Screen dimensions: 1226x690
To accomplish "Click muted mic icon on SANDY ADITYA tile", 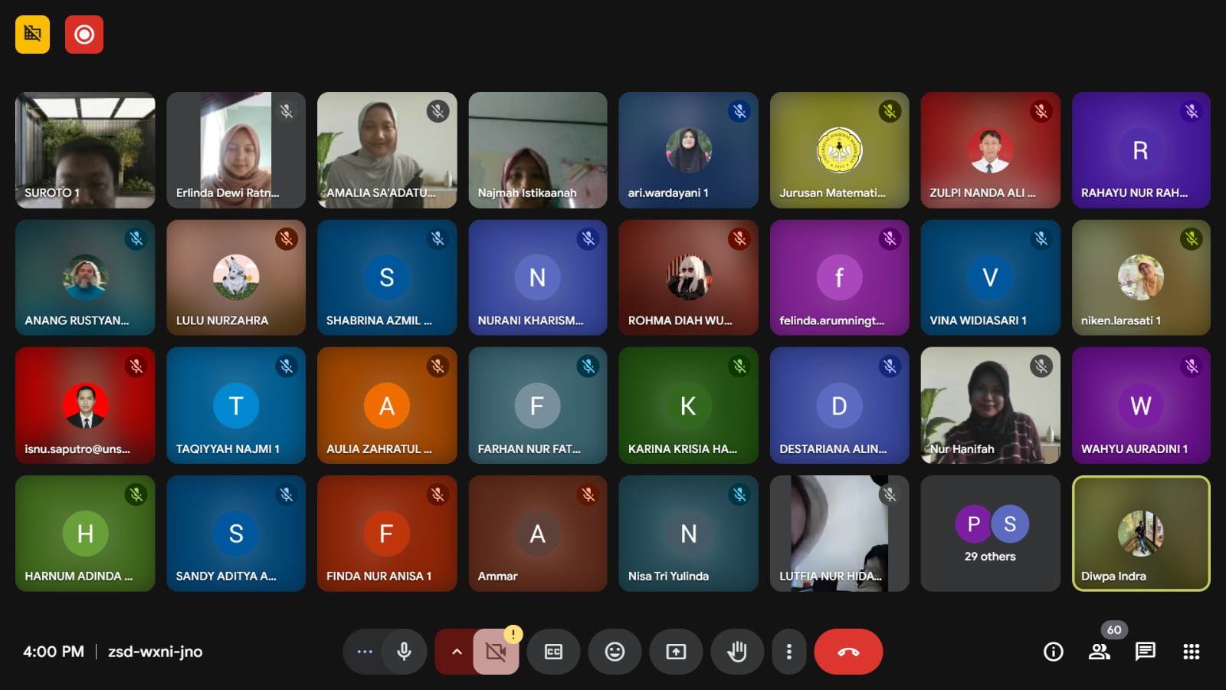I will [x=287, y=495].
